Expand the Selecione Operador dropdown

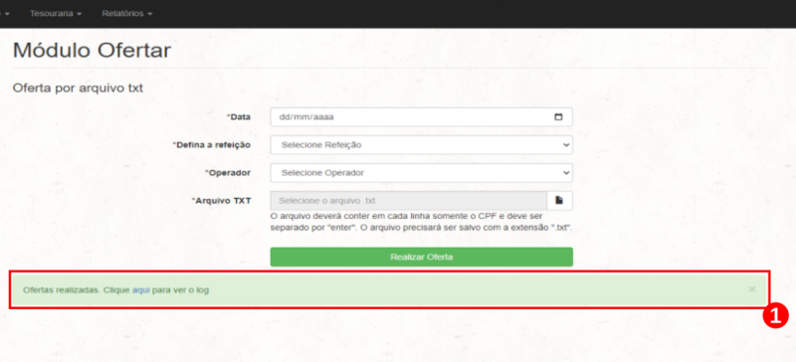click(x=421, y=173)
